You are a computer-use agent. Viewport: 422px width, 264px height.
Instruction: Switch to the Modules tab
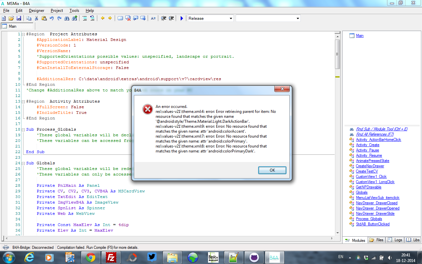tap(355, 240)
